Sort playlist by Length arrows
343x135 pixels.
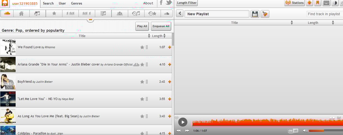[x=333, y=23]
